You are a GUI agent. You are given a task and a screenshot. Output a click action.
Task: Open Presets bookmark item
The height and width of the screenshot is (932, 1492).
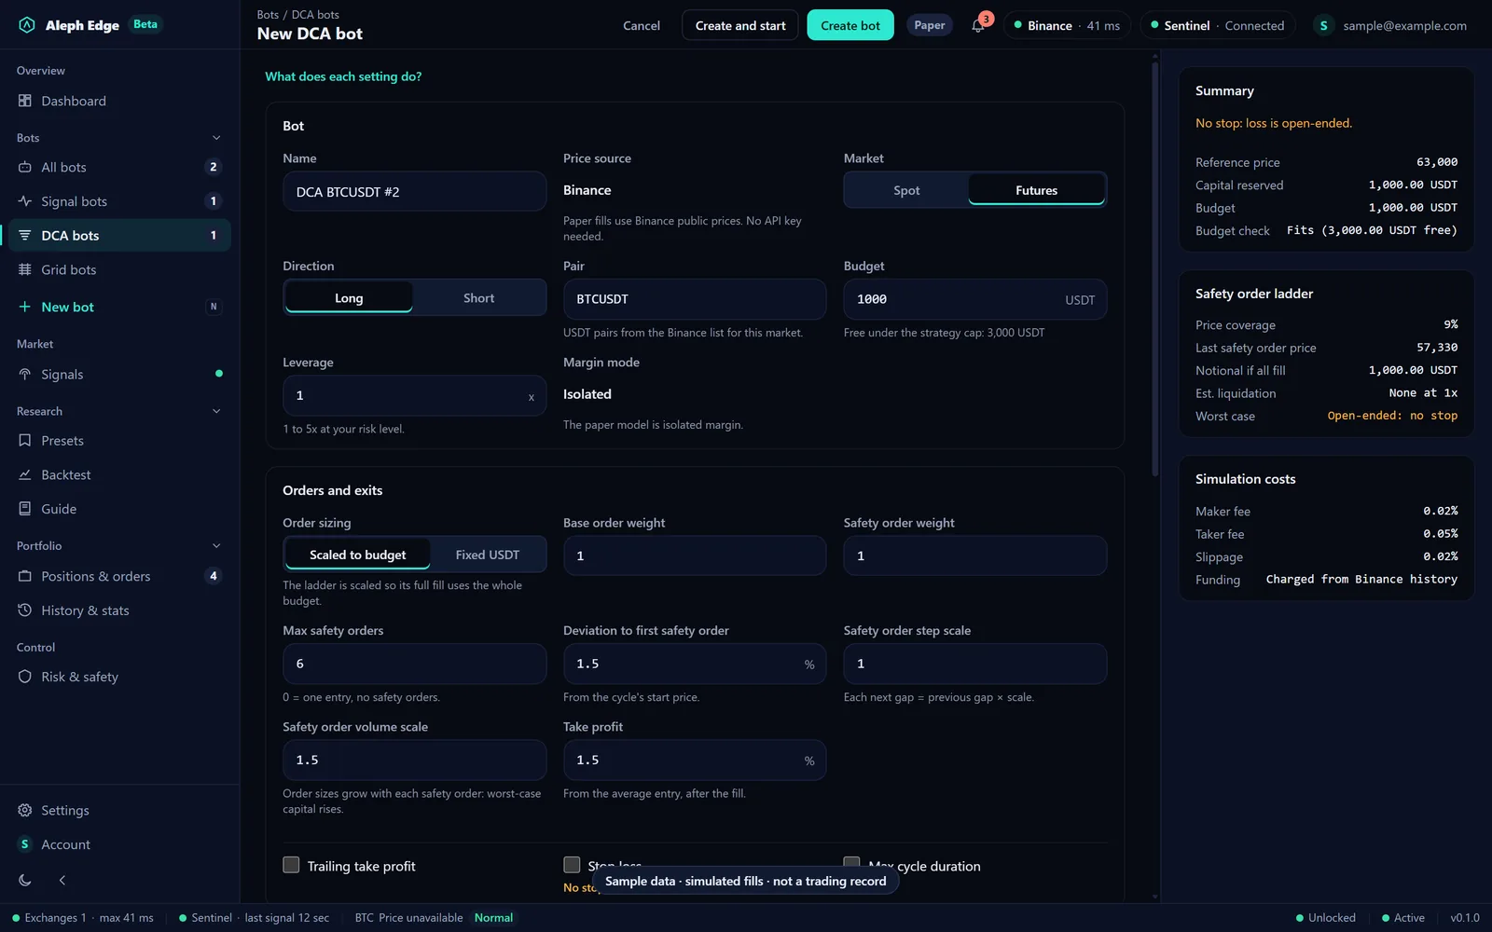[x=119, y=441]
